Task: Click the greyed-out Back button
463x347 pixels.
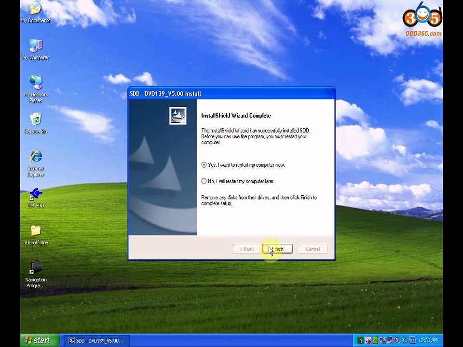Action: (247, 249)
